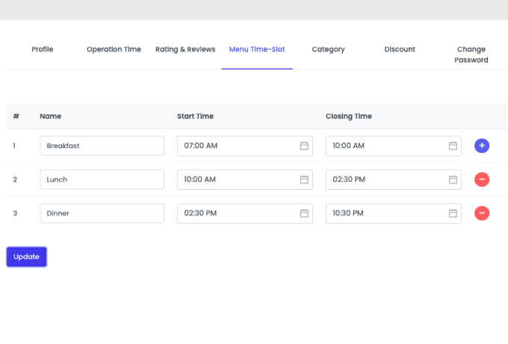Select the 07:00 AM start time field
This screenshot has width=508, height=344.
(244, 146)
